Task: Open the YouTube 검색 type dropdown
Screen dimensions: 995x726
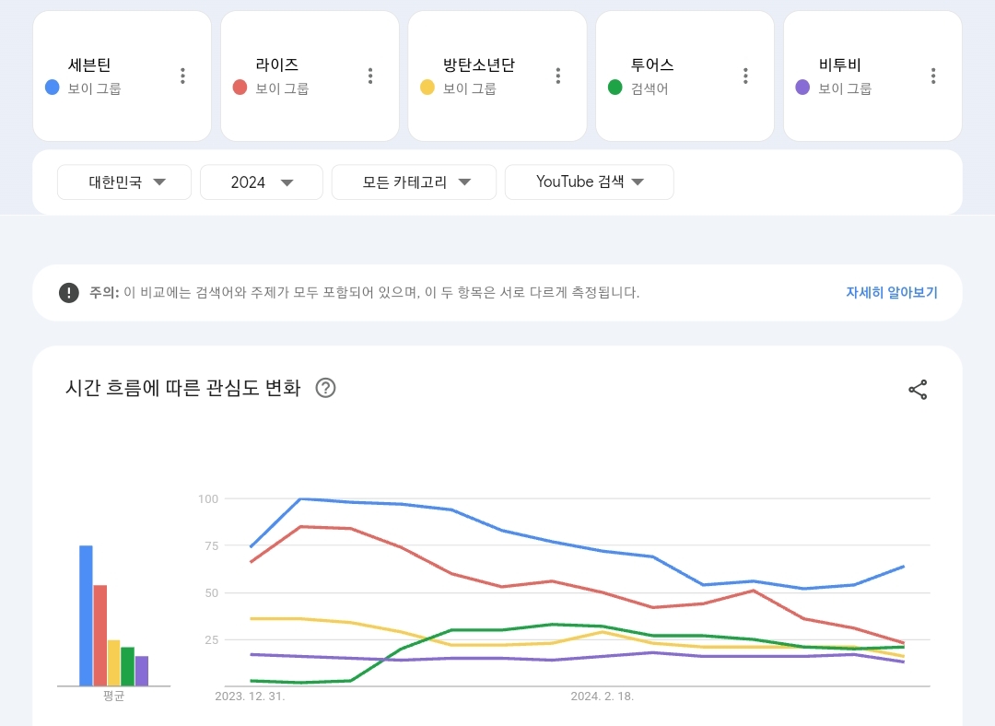Action: point(590,182)
